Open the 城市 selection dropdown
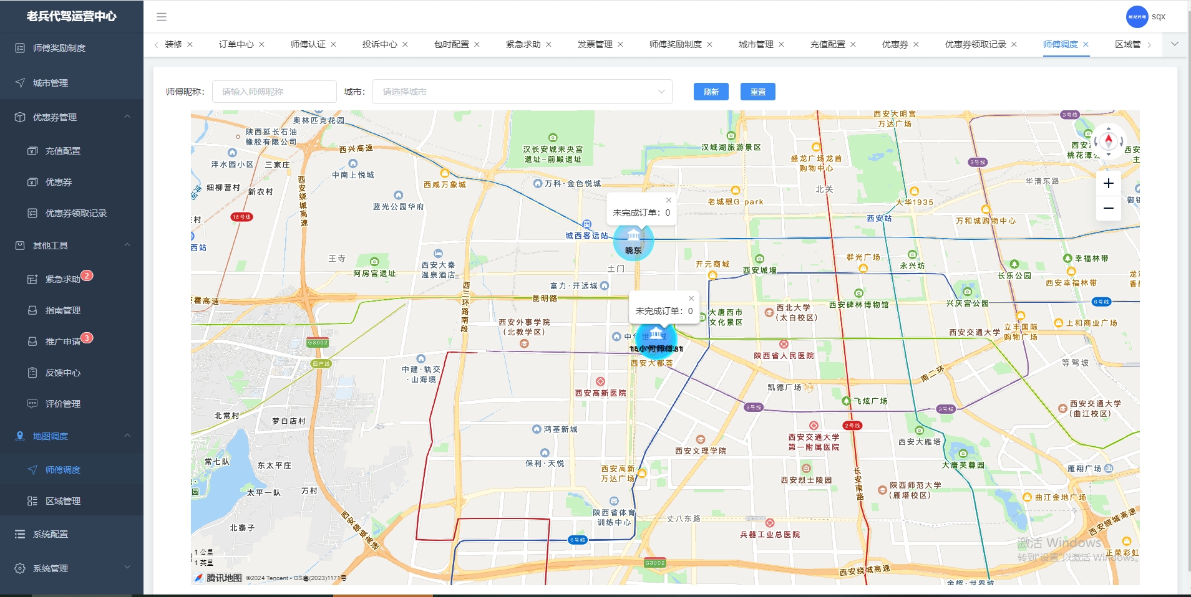Screen dimensions: 1191x597 coord(522,92)
